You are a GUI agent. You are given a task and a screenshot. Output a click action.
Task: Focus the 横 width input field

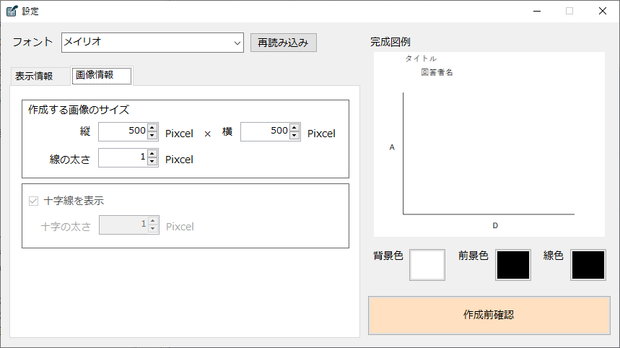(264, 131)
